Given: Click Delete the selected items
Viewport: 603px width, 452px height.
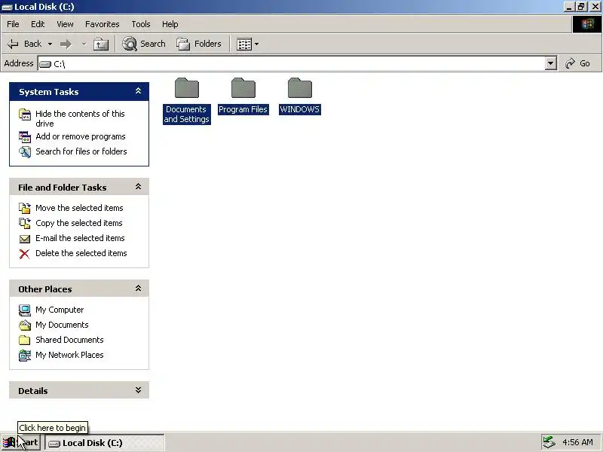Looking at the screenshot, I should pos(81,253).
